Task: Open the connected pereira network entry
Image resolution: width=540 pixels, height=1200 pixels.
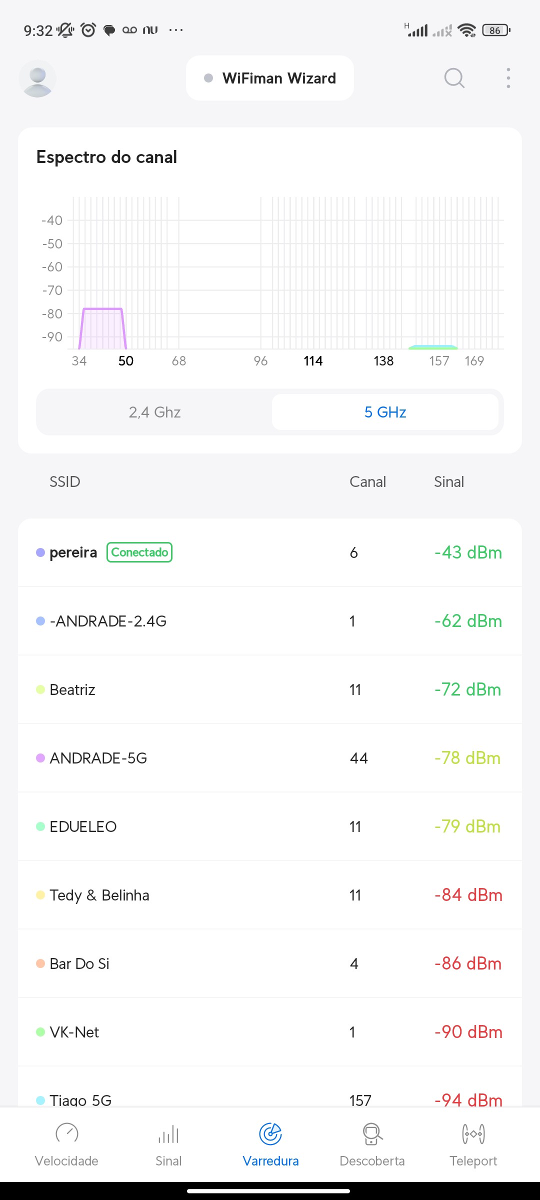Action: point(270,552)
